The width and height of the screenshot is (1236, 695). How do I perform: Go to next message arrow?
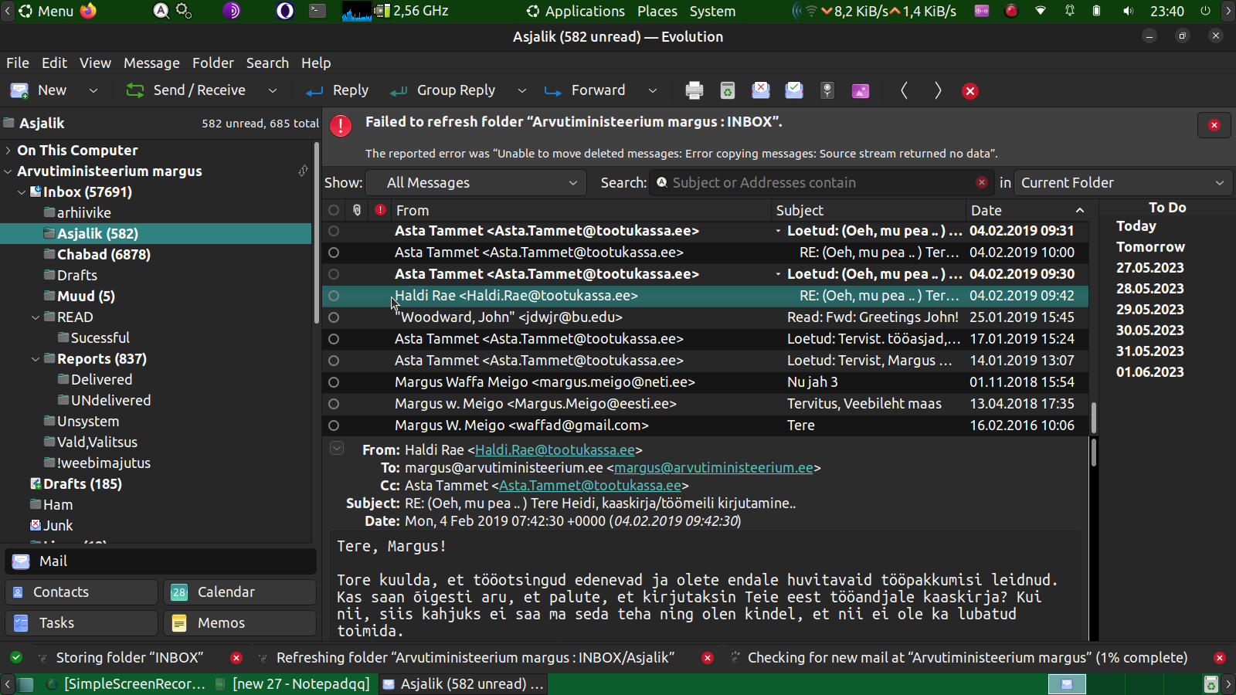pos(937,90)
